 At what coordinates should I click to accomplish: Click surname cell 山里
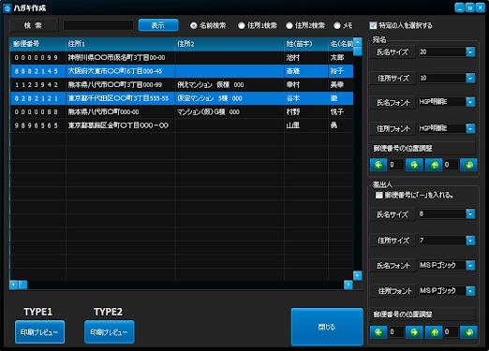(x=306, y=125)
